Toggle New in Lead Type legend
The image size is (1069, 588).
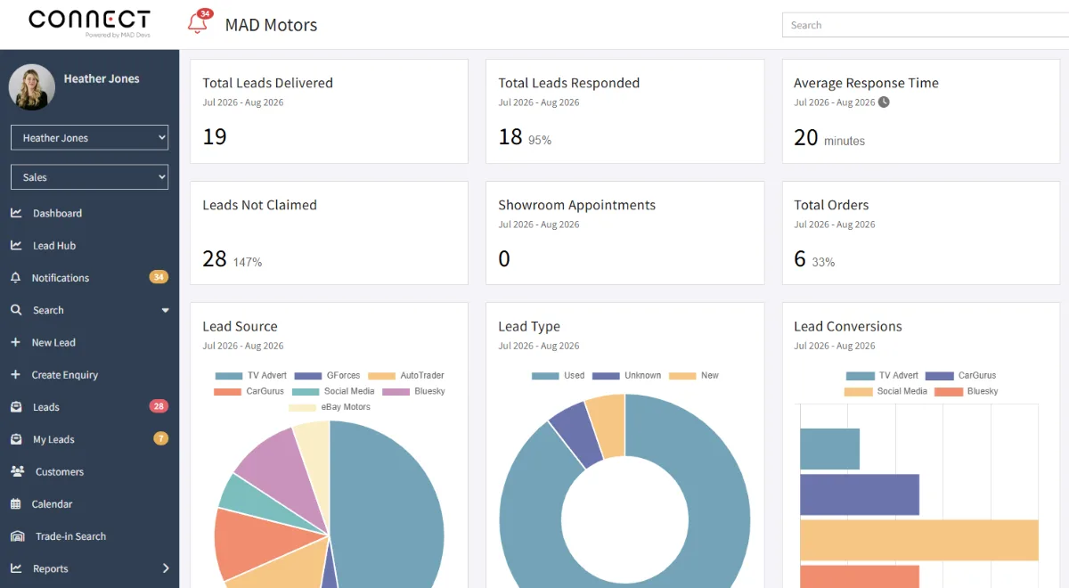[693, 376]
